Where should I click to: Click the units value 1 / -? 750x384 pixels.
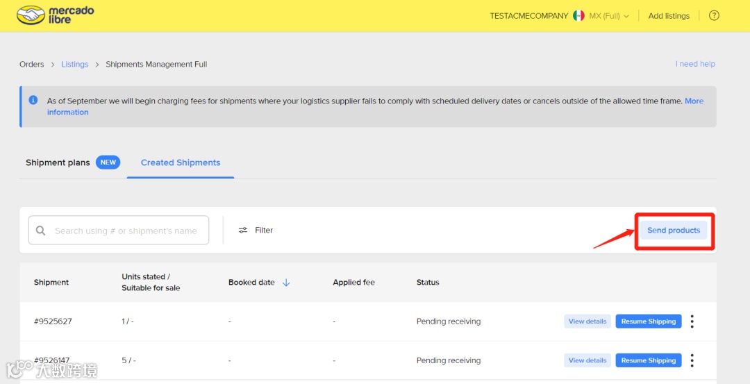127,322
